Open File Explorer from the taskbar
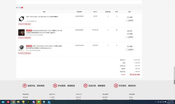 click(18, 102)
